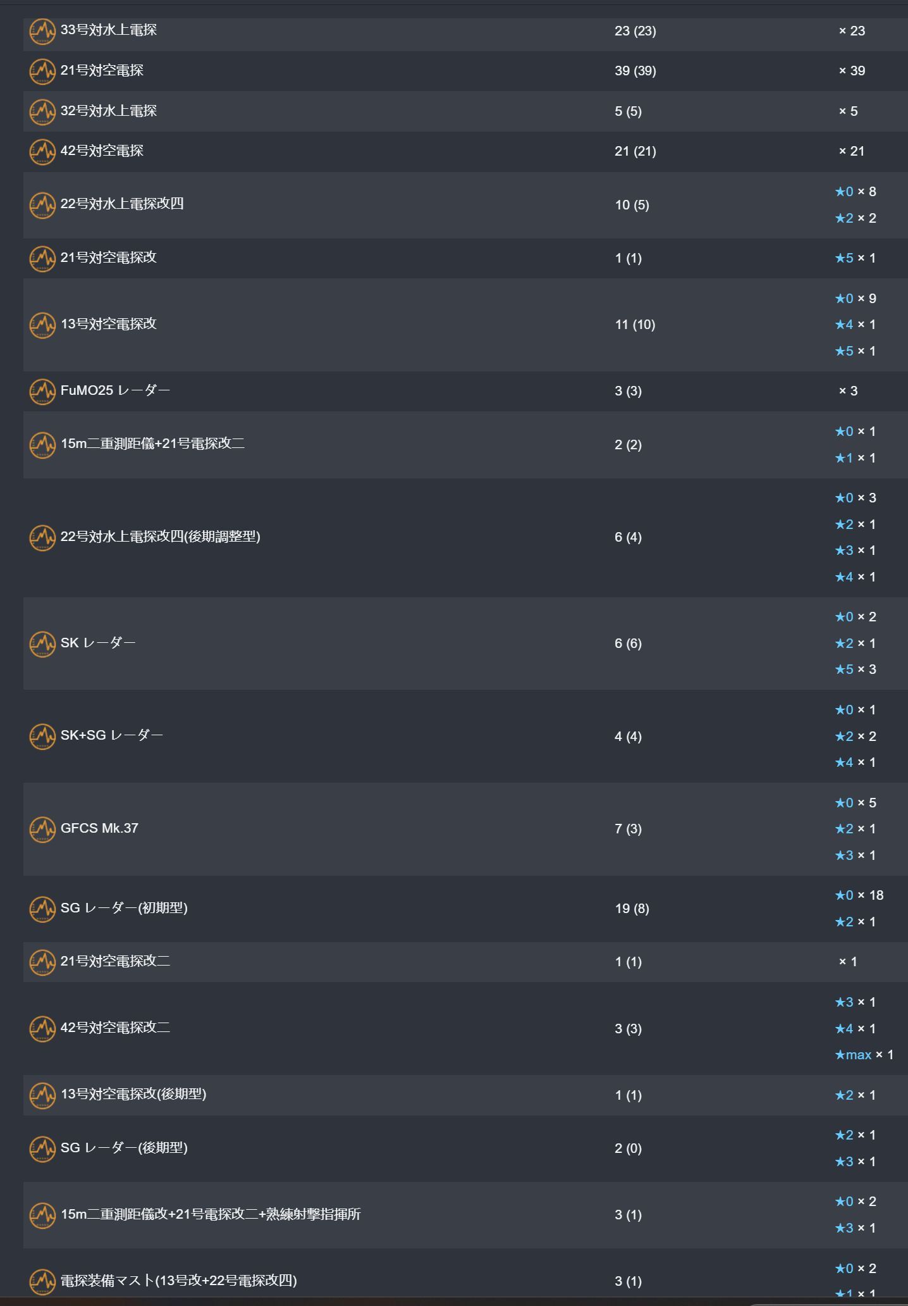This screenshot has width=908, height=1306.
Task: Open the 22号対水上電探改四 equipment row
Action: [465, 205]
